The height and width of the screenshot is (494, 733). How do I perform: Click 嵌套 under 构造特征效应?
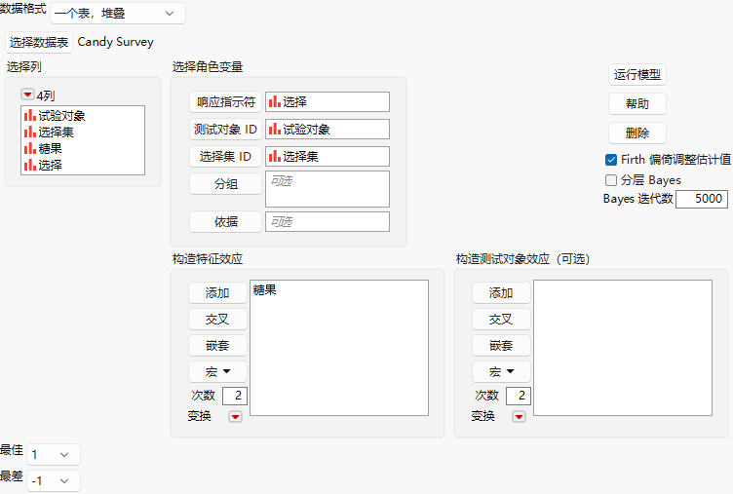tap(217, 345)
